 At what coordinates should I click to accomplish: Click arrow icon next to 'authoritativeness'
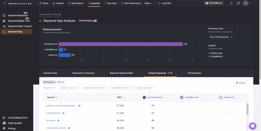point(63,113)
